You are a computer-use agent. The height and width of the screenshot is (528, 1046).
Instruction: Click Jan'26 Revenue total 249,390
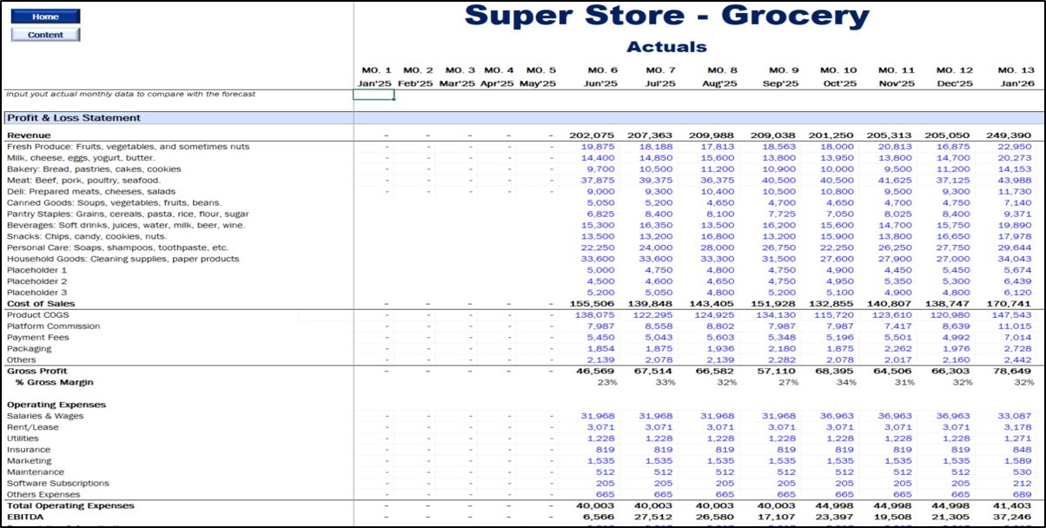tap(1010, 135)
